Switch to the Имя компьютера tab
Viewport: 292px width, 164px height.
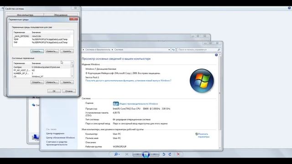(x=25, y=15)
